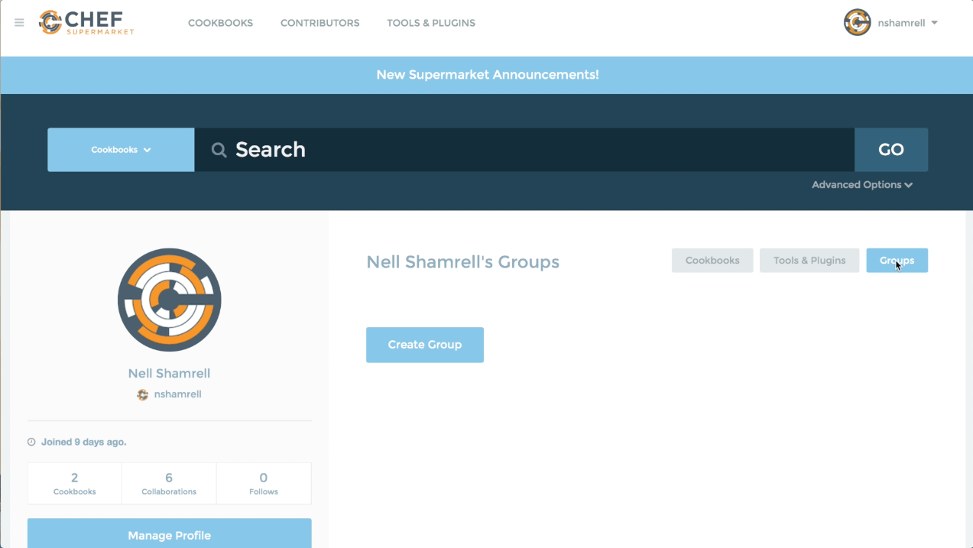Click the Manage Profile button
This screenshot has width=973, height=548.
[169, 535]
